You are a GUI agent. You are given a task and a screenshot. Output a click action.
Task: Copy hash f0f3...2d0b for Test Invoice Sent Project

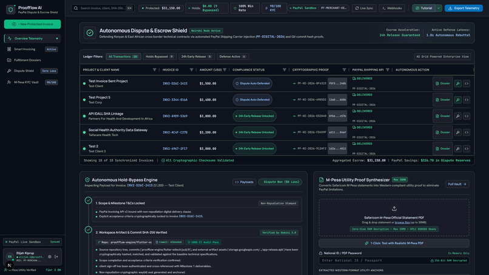337,84
